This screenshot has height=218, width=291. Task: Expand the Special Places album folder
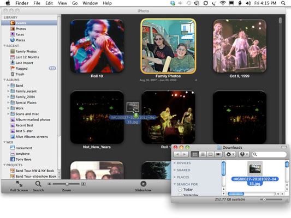tap(8, 102)
